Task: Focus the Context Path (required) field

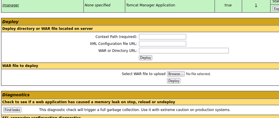Action: pos(162,37)
